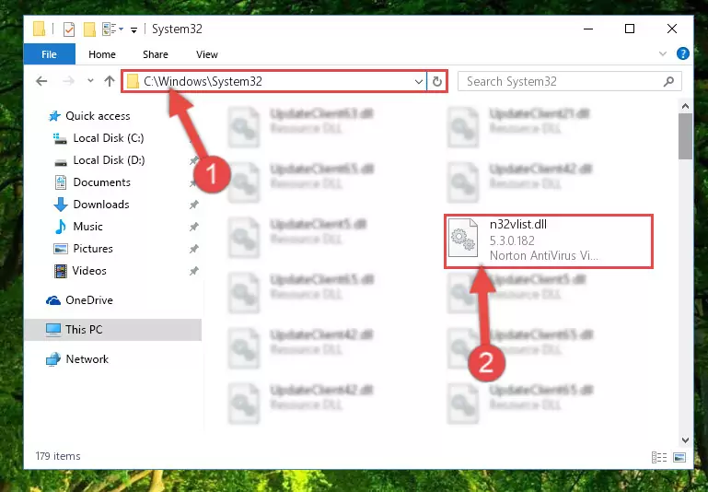The height and width of the screenshot is (492, 708).
Task: Click the n32vlist.dll gear file icon
Action: pyautogui.click(x=463, y=238)
